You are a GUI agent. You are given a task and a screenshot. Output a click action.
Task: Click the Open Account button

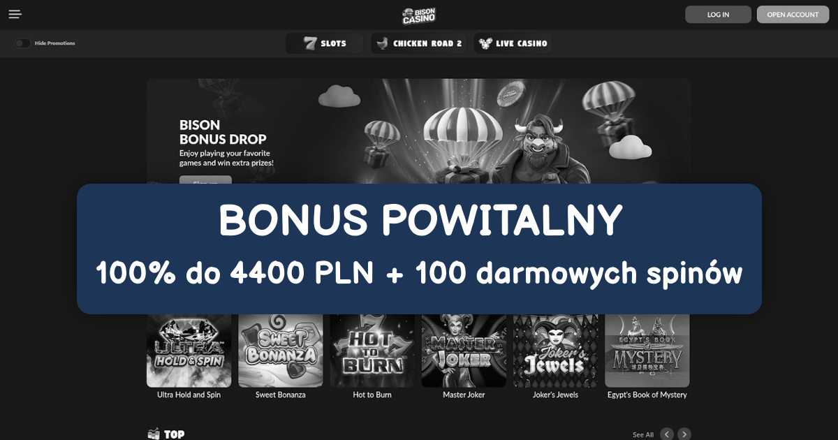(793, 15)
